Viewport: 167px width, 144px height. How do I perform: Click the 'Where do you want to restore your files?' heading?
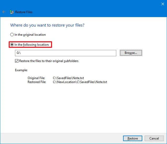pyautogui.click(x=47, y=25)
